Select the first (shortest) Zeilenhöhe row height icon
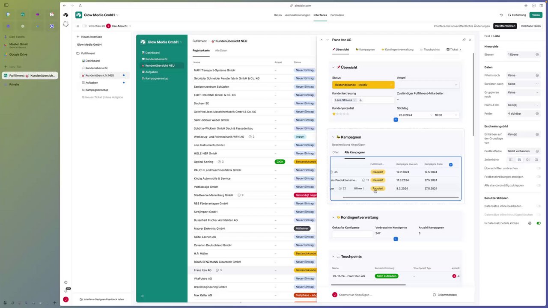The height and width of the screenshot is (308, 548). pos(511,160)
